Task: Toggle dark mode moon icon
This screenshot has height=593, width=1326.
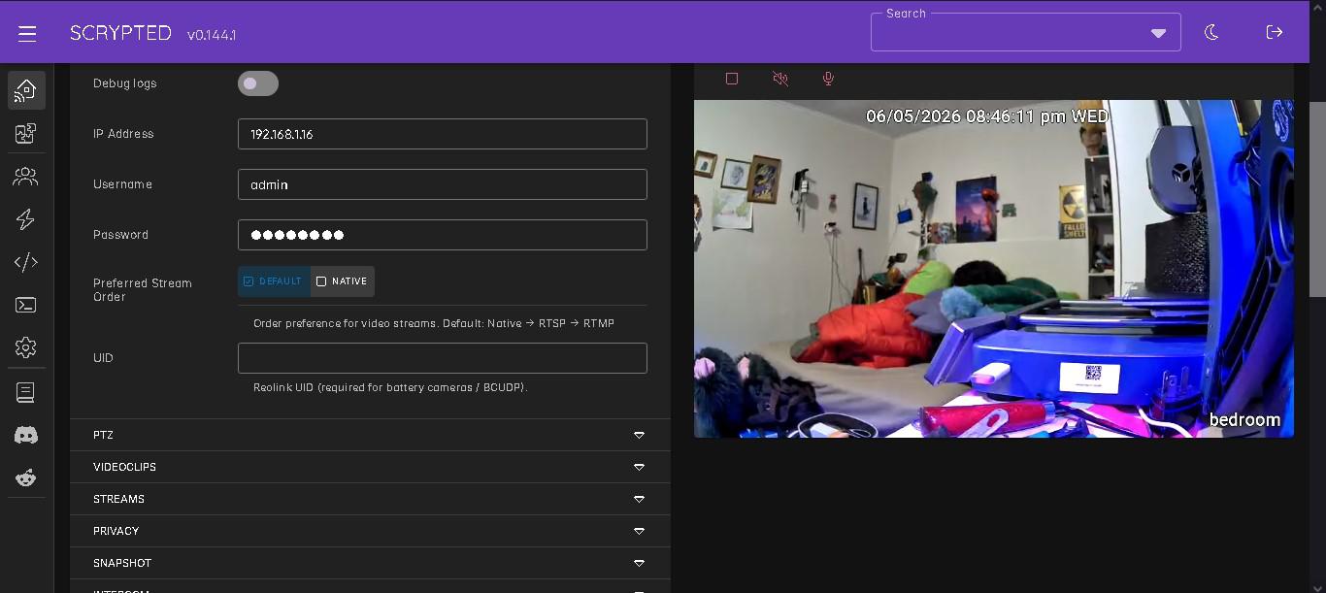Action: 1211,32
